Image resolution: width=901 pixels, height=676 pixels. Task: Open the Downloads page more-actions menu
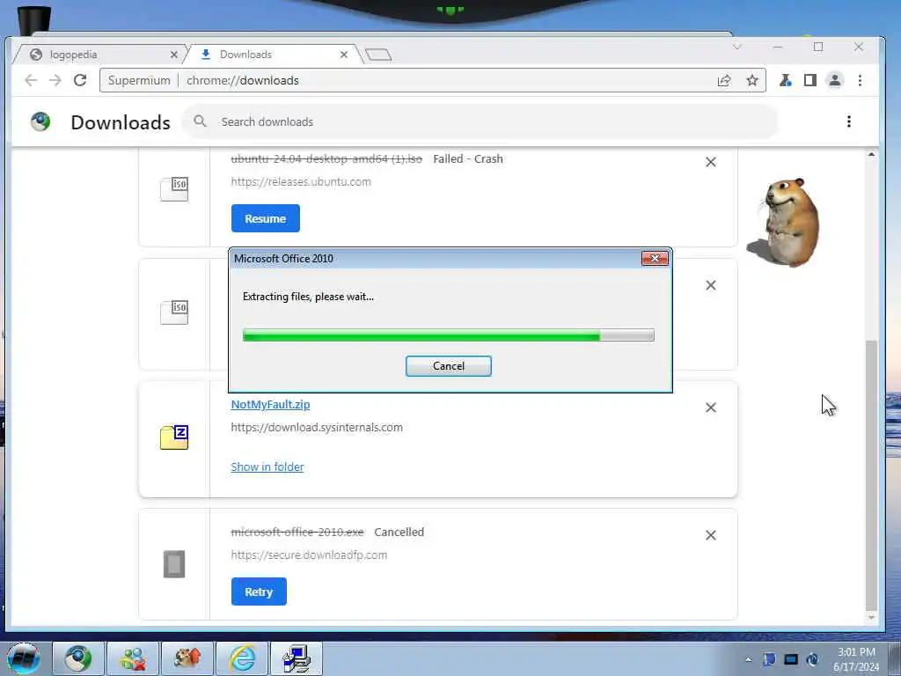pos(849,121)
